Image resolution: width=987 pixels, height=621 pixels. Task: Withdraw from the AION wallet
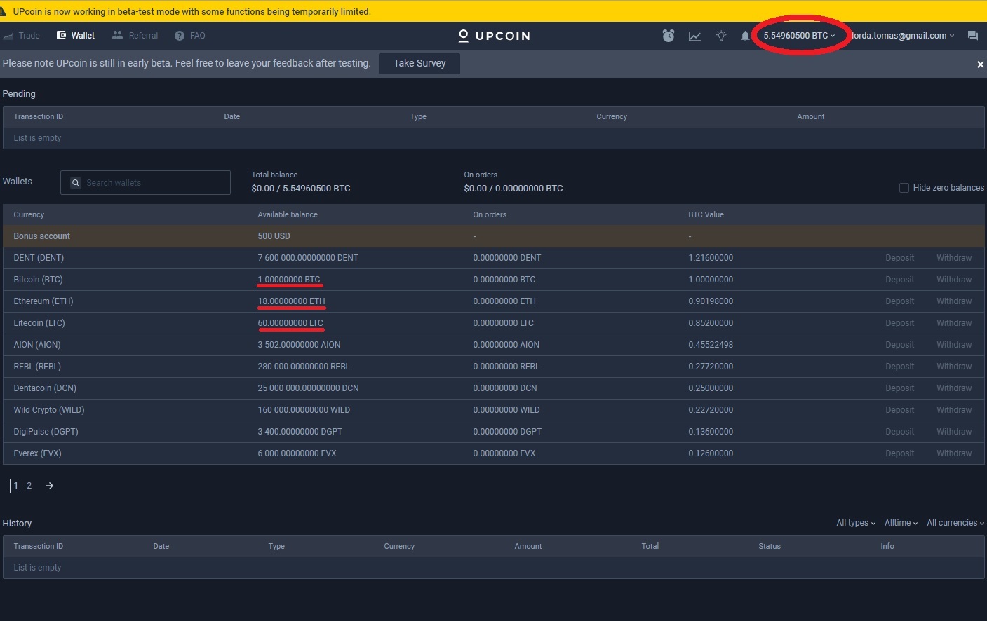click(954, 345)
